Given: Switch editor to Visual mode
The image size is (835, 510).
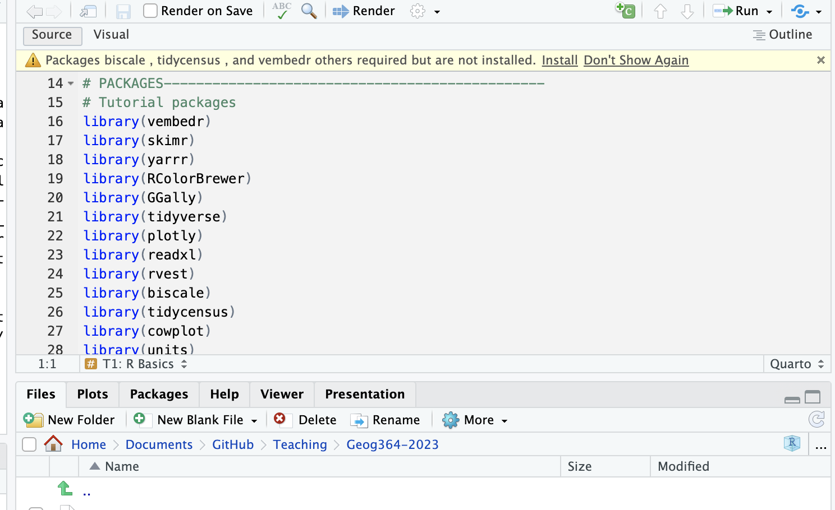Looking at the screenshot, I should (111, 35).
